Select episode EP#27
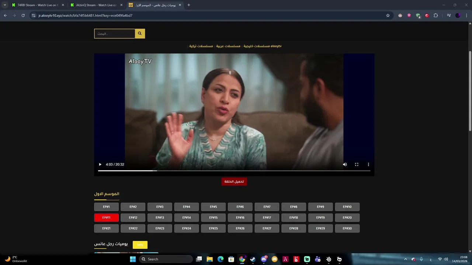 point(267,229)
